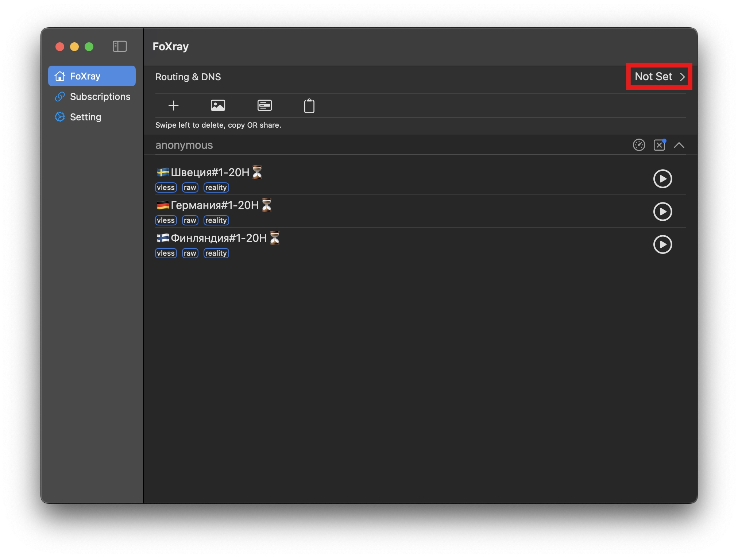Start the Финляндия#1-20H connection
Image resolution: width=738 pixels, height=557 pixels.
(x=662, y=244)
